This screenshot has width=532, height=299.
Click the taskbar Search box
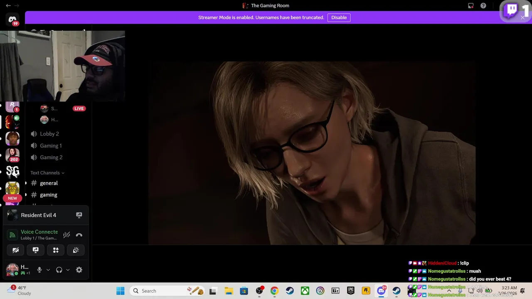coord(167,291)
